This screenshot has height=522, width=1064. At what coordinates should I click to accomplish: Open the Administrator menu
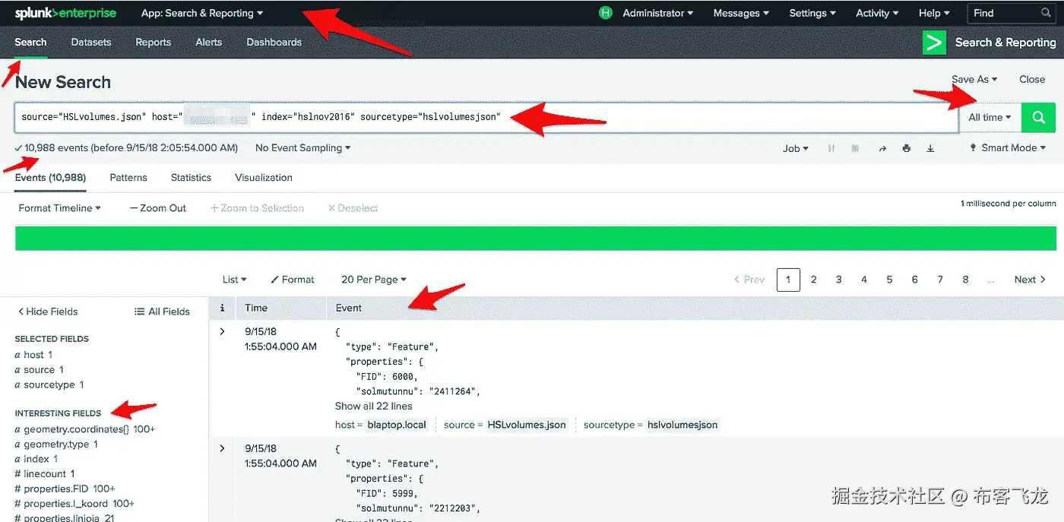pos(657,13)
